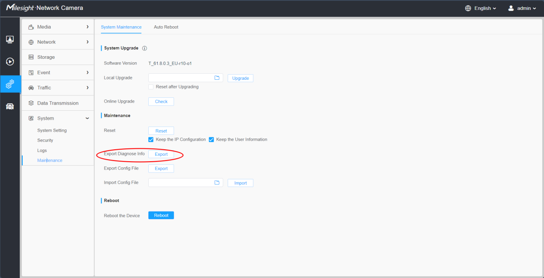The image size is (544, 278).
Task: Toggle Reset after Upgrading checkbox
Action: (151, 87)
